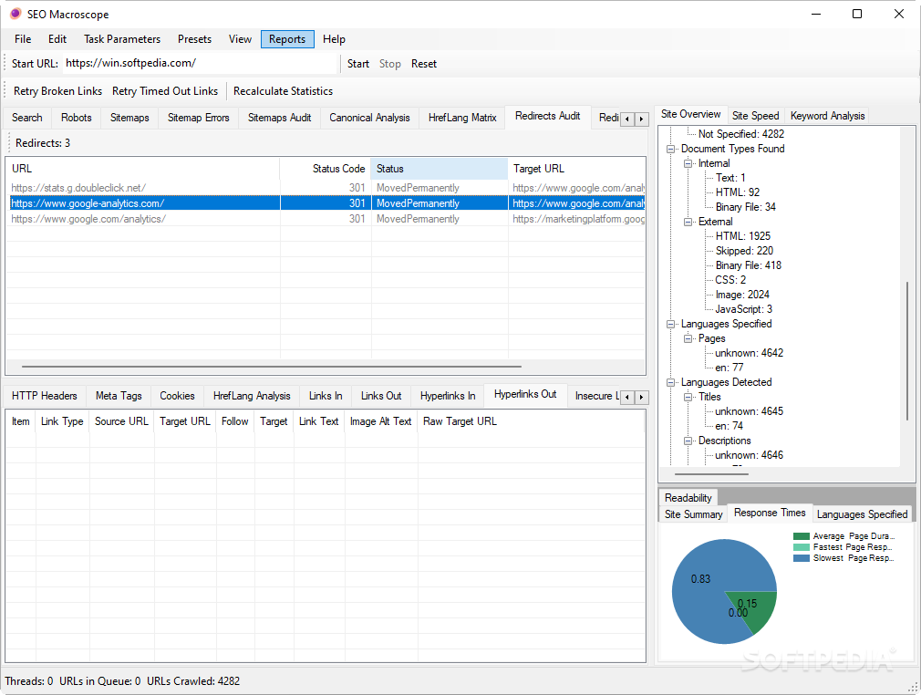The image size is (921, 695).
Task: Click the SEO Macroscope app icon
Action: coord(16,14)
